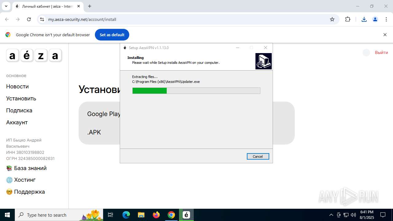Screen dimensions: 393x221
Task: Click ОГРН 324385000082631 text
Action: point(30,158)
